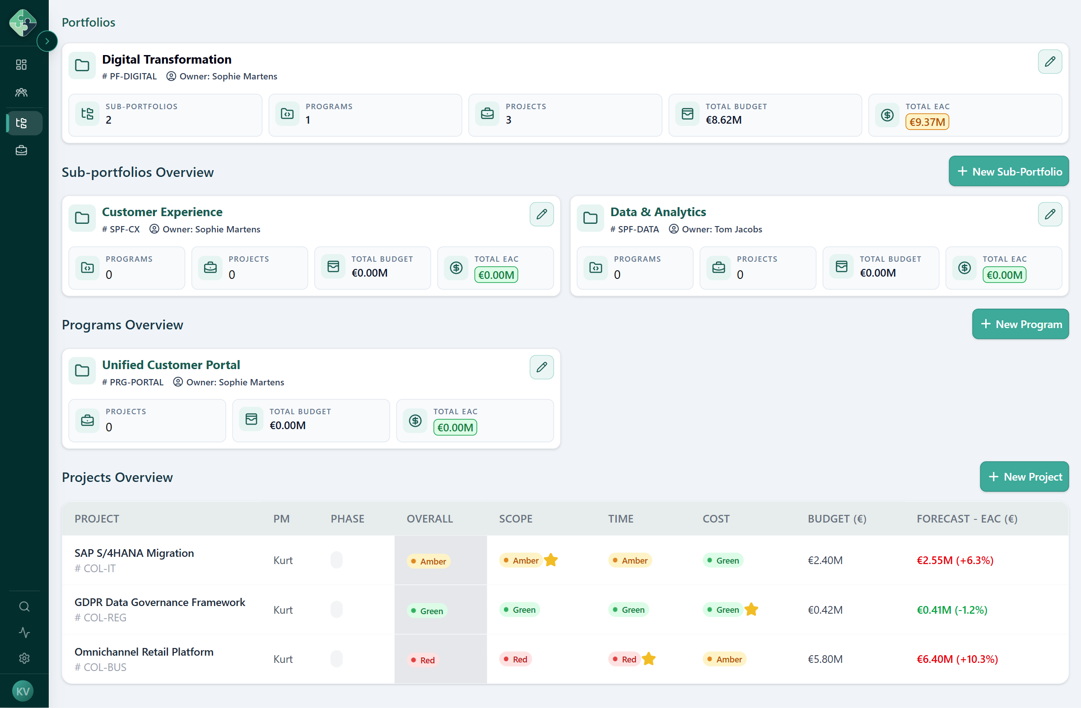The image size is (1081, 708).
Task: Click the OVERALL column header
Action: click(430, 519)
